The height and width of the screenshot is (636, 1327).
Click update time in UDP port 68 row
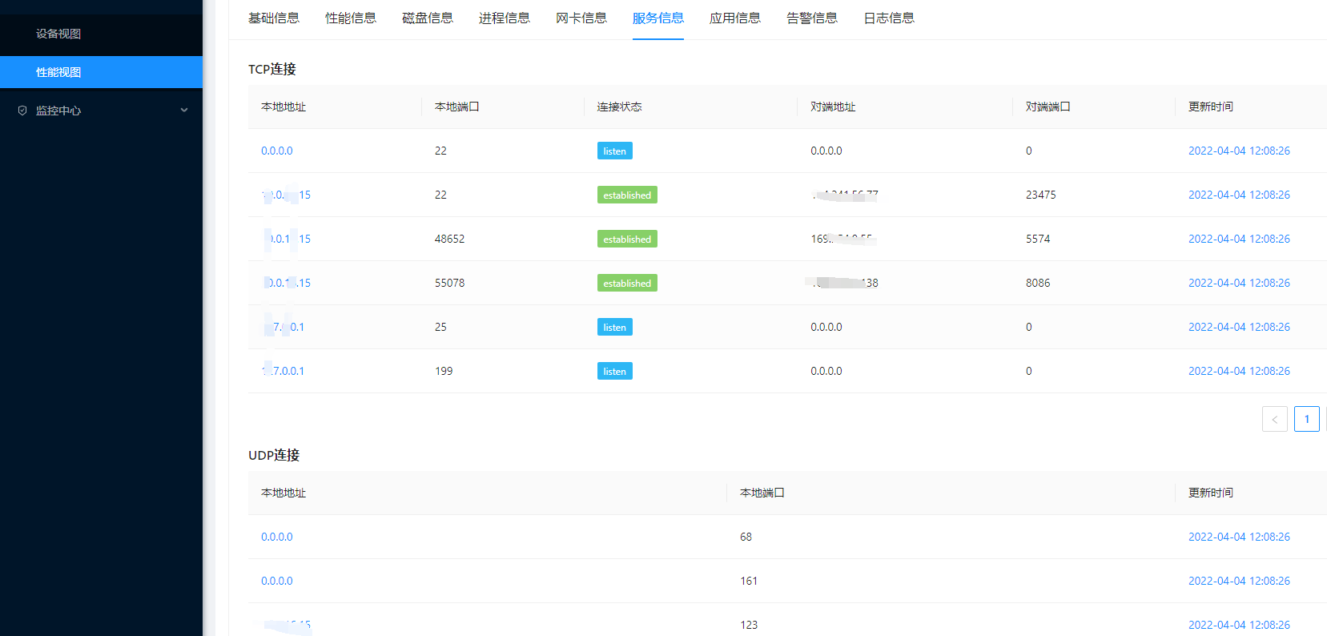click(1239, 537)
